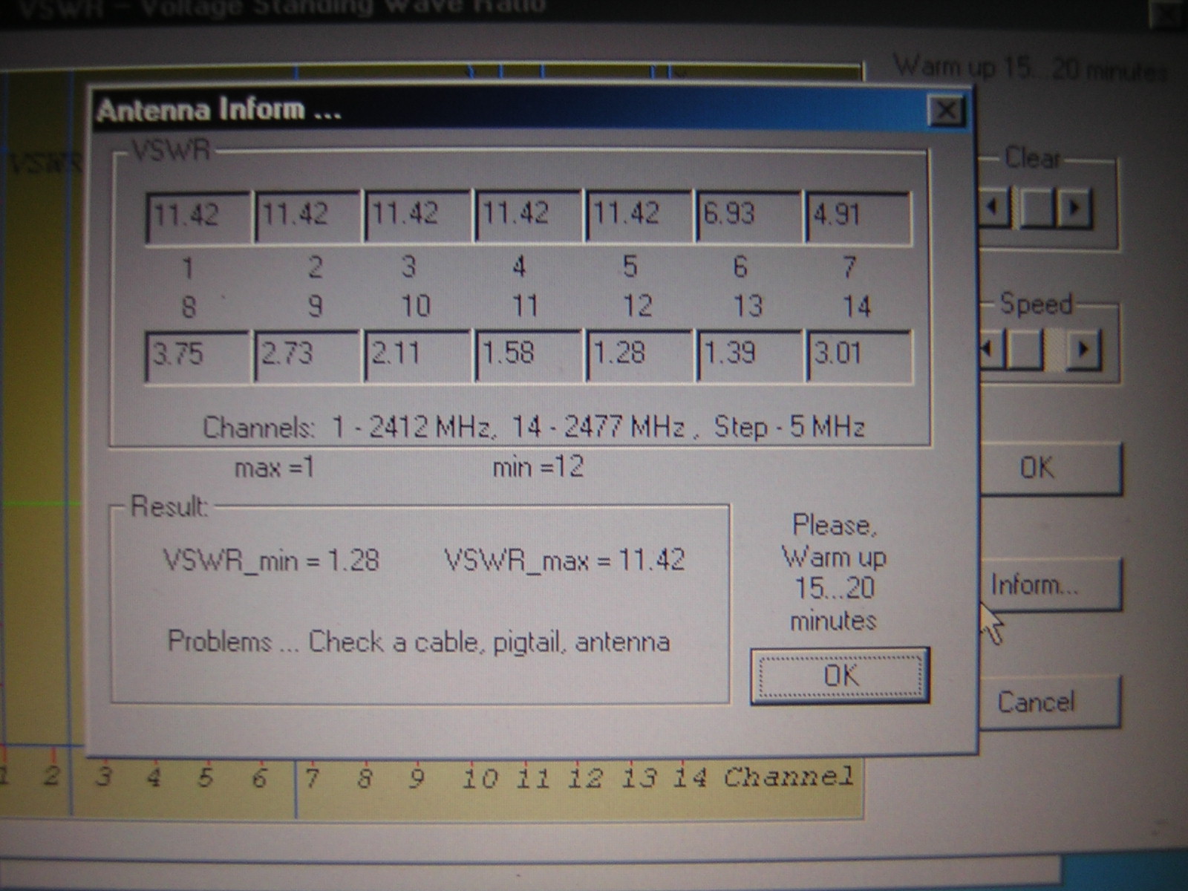1188x891 pixels.
Task: Click the Antenna Inform title bar
Action: (533, 111)
